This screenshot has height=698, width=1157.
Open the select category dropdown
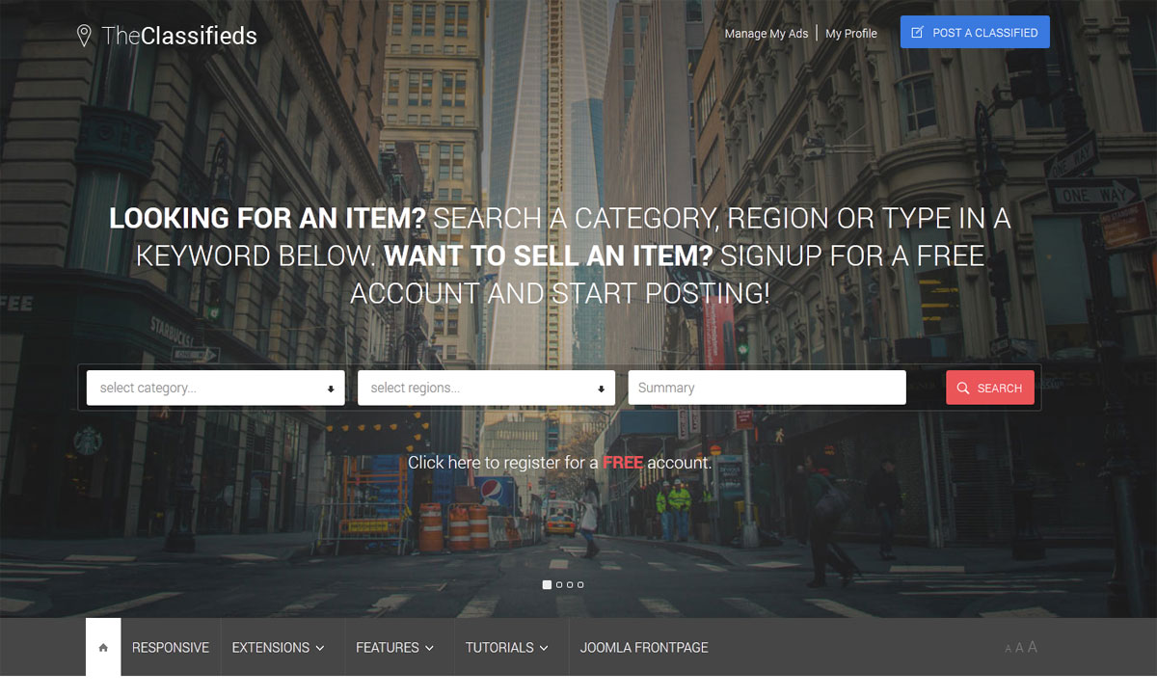click(216, 388)
